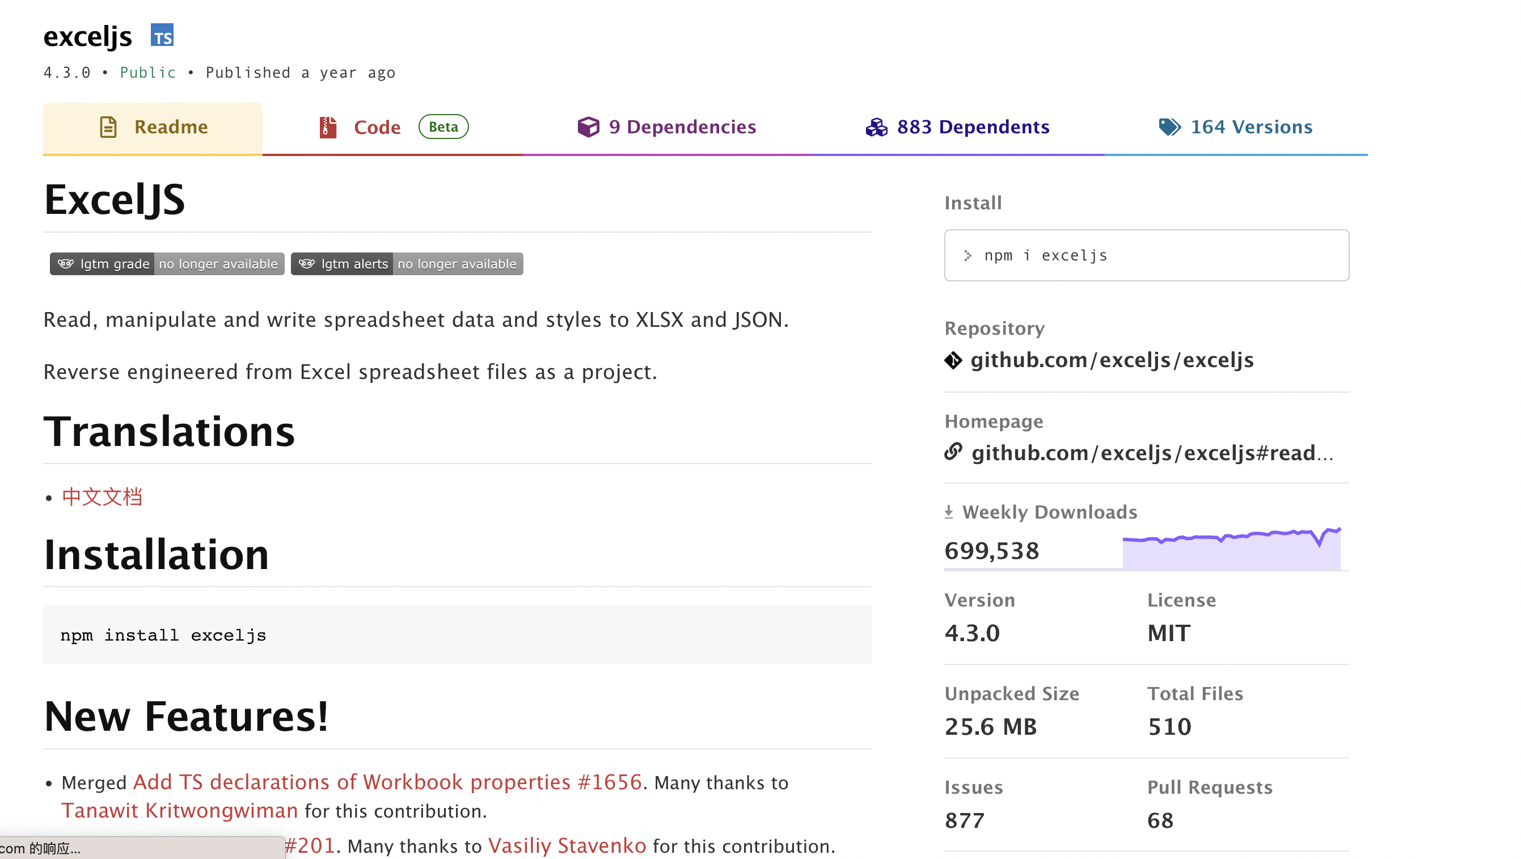Click the Install sidebar label
This screenshot has height=859, width=1521.
pyautogui.click(x=973, y=203)
